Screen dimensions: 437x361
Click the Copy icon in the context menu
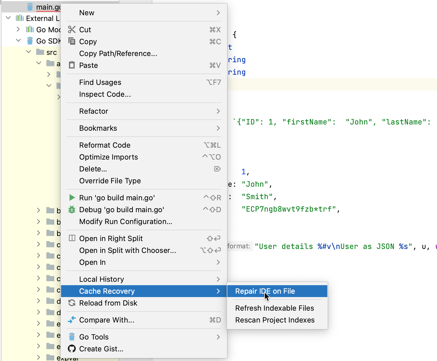(x=72, y=41)
